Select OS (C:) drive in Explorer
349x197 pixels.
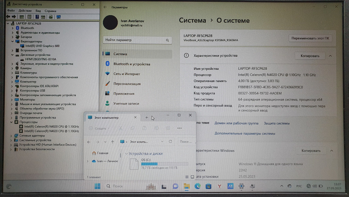(x=159, y=164)
